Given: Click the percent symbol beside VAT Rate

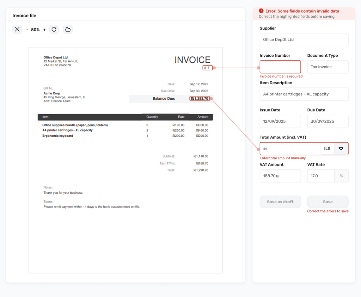Looking at the screenshot, I should click(341, 176).
